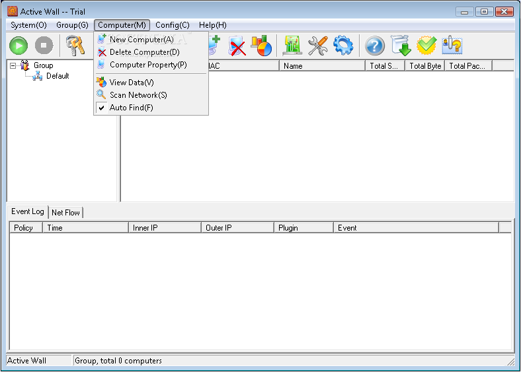This screenshot has height=372, width=521.
Task: Choose Computer Property(P) from menu
Action: (x=151, y=65)
